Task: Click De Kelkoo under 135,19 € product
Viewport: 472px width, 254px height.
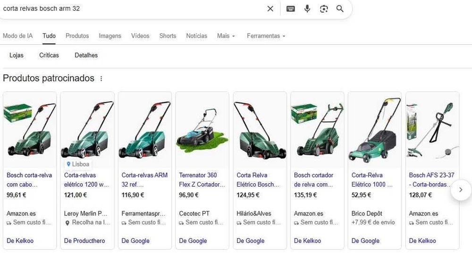Action: [x=308, y=241]
